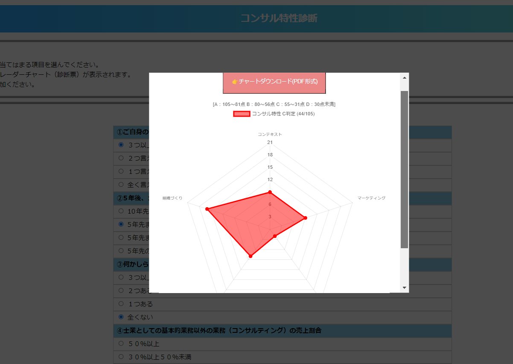Click the radar scale value 18
513x364 pixels.
click(270, 155)
